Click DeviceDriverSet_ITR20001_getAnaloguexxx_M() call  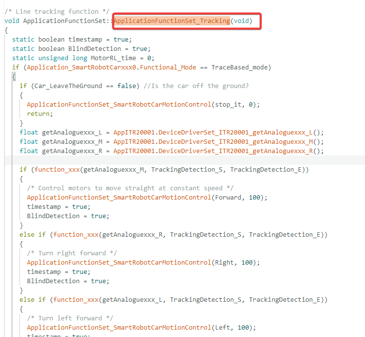coord(241,142)
